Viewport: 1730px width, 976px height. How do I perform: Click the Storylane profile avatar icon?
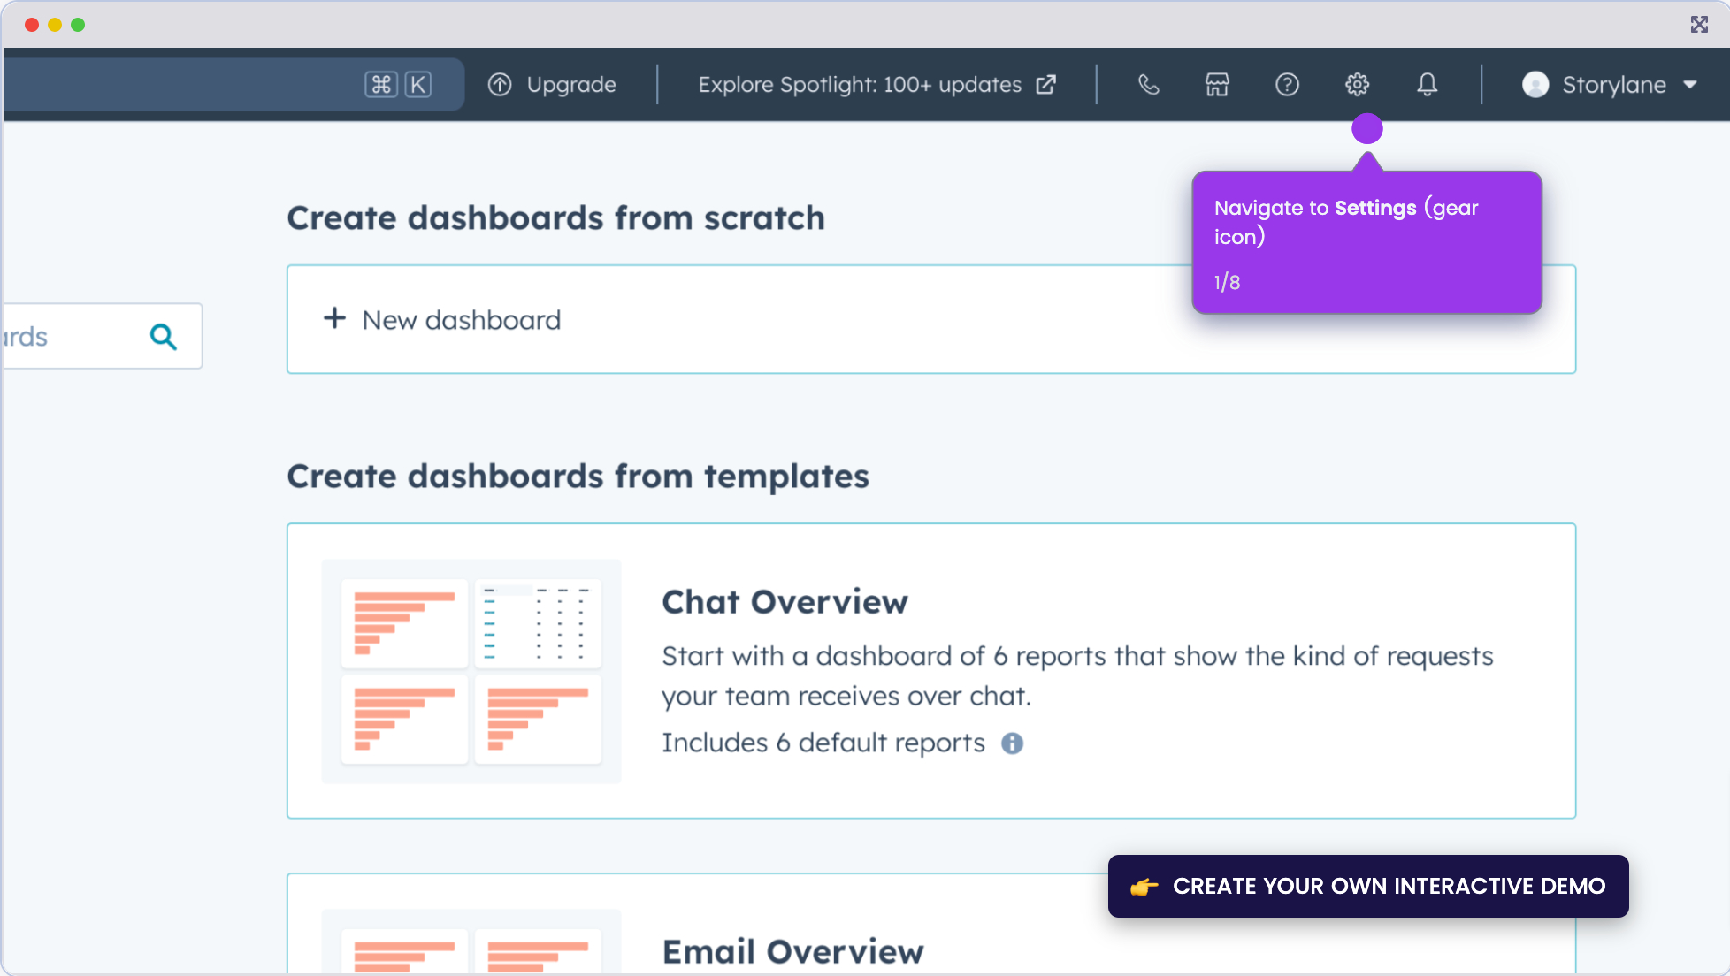(x=1535, y=85)
